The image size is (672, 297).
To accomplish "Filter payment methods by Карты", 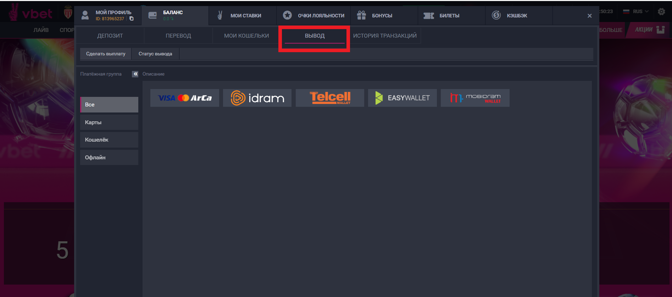I will pos(109,122).
